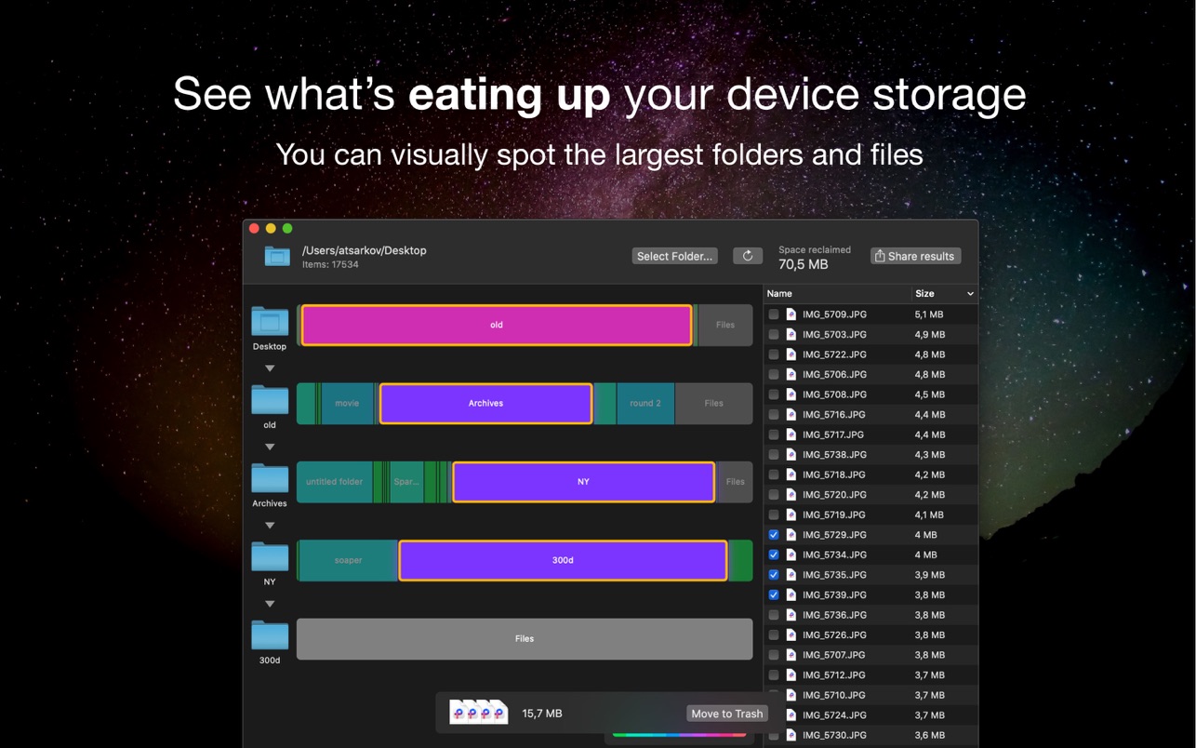The height and width of the screenshot is (748, 1196).
Task: Uncheck the IMG_5739.JPG checkbox
Action: (x=774, y=594)
